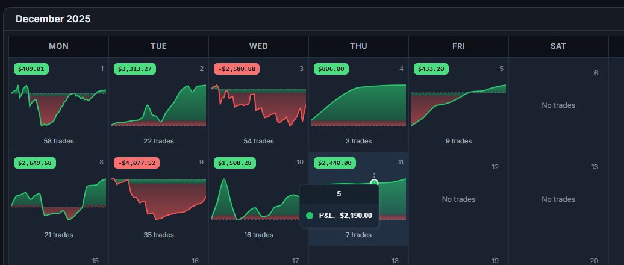Open the December 3 equity chart thumbnail

(258, 105)
